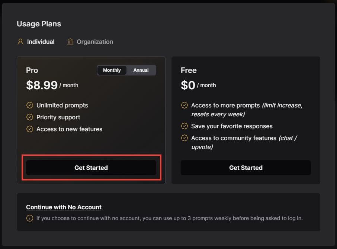The height and width of the screenshot is (249, 337).
Task: Click checkmark beside Save your favorite responses
Action: pyautogui.click(x=184, y=126)
